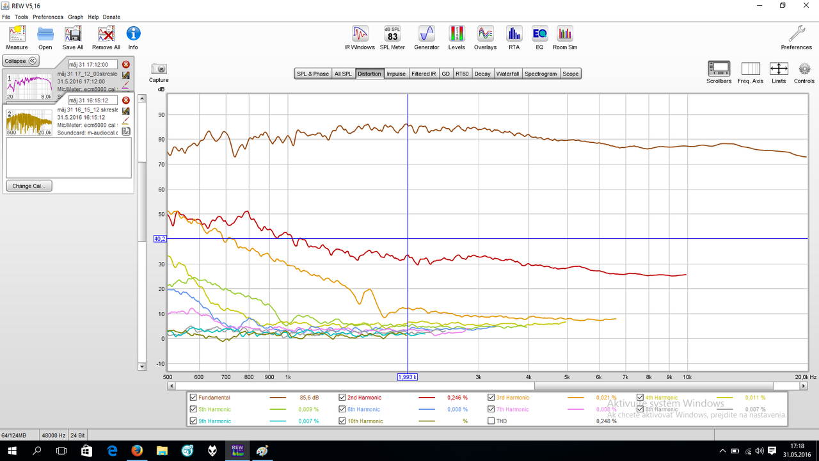This screenshot has height=461, width=819.
Task: Save All measurements
Action: (73, 38)
